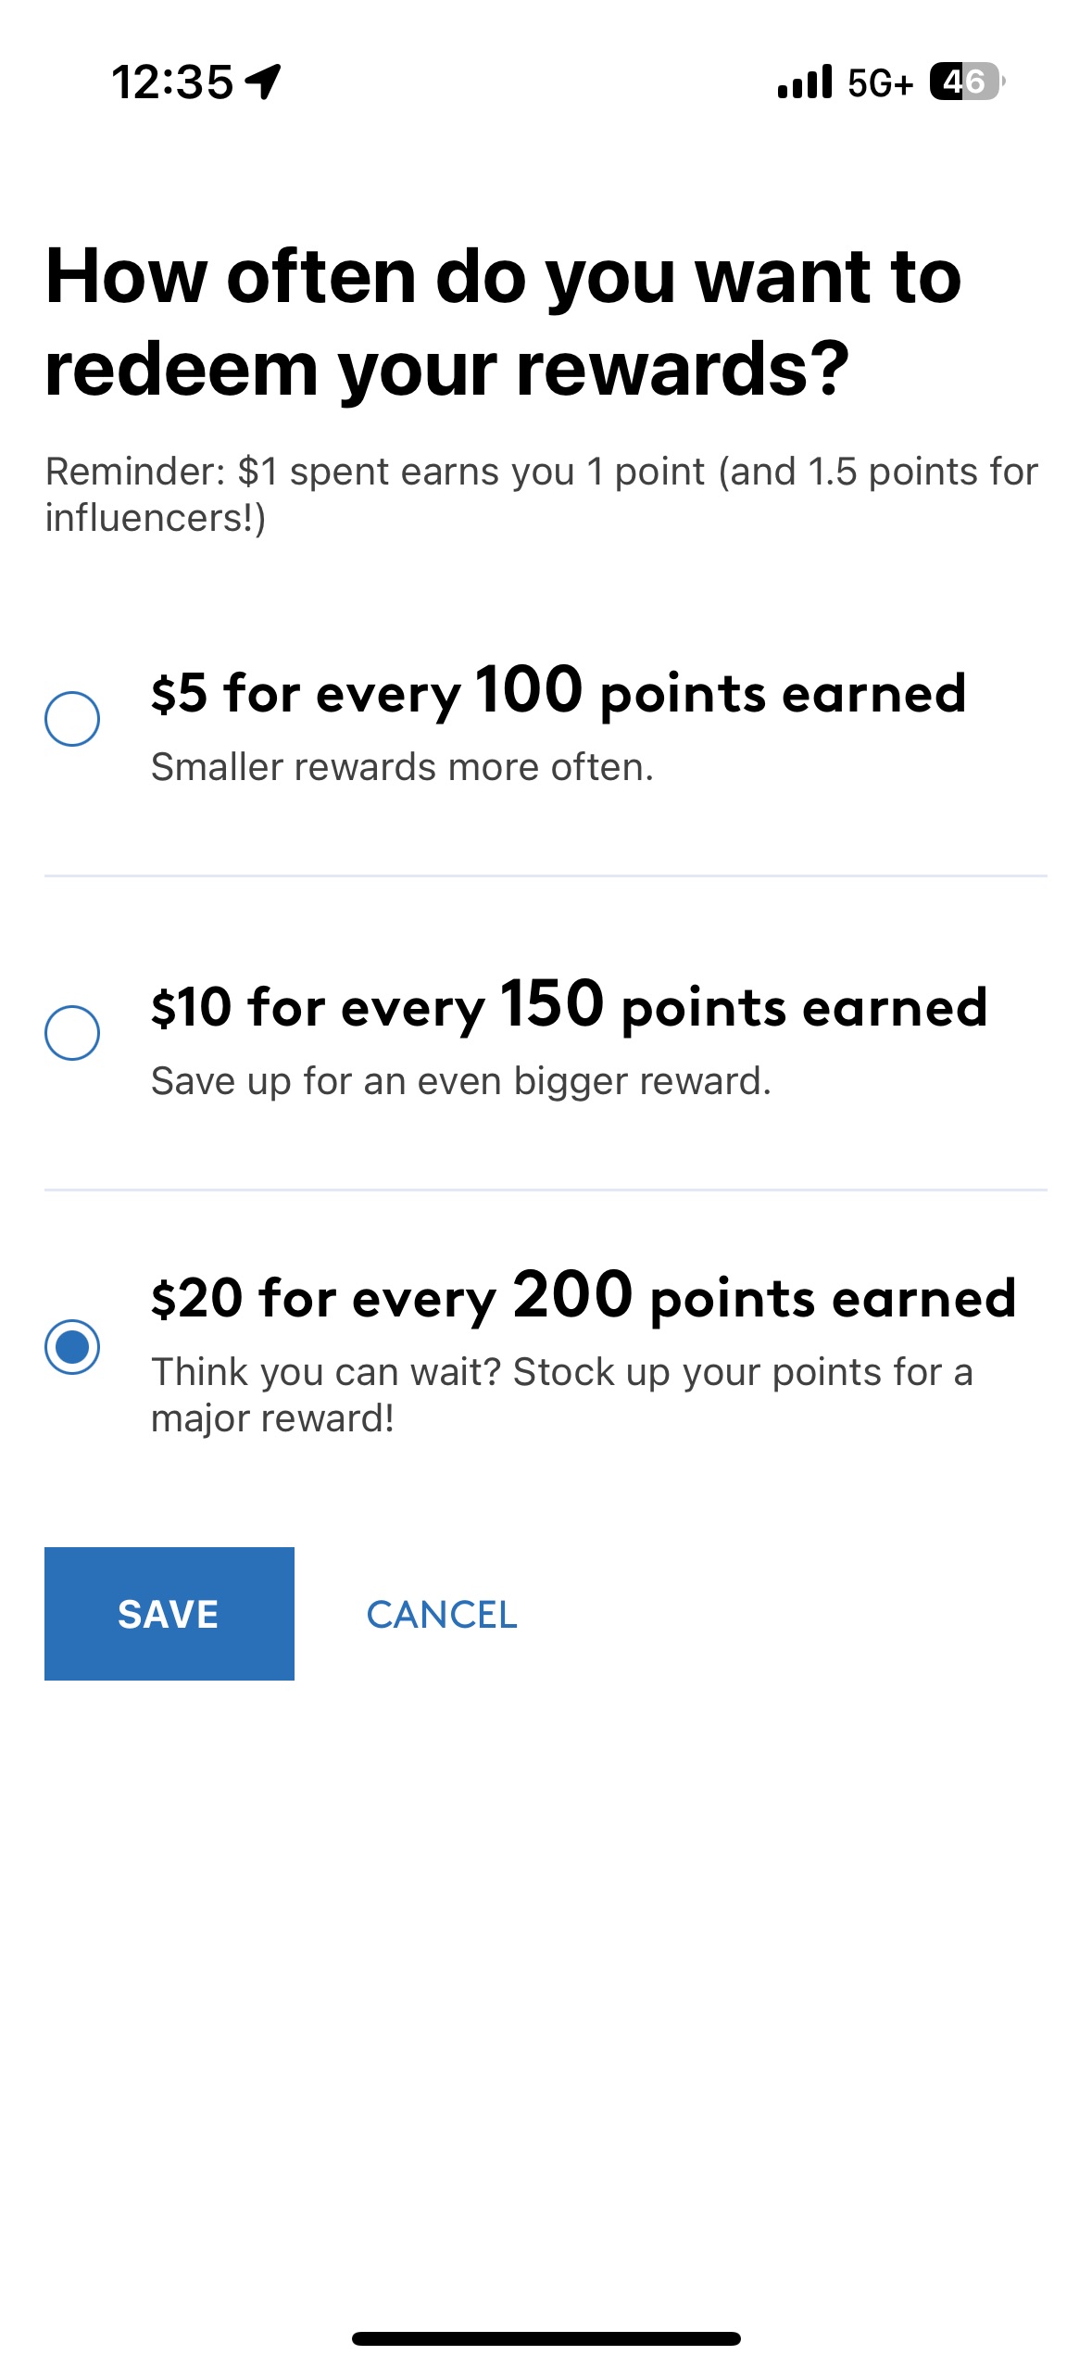Click the CANCEL link
Image resolution: width=1092 pixels, height=2368 pixels.
coord(442,1615)
